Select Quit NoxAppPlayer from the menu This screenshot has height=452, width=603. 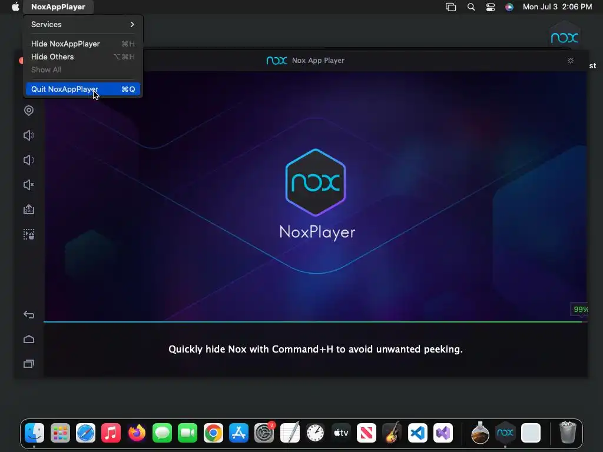(x=82, y=89)
